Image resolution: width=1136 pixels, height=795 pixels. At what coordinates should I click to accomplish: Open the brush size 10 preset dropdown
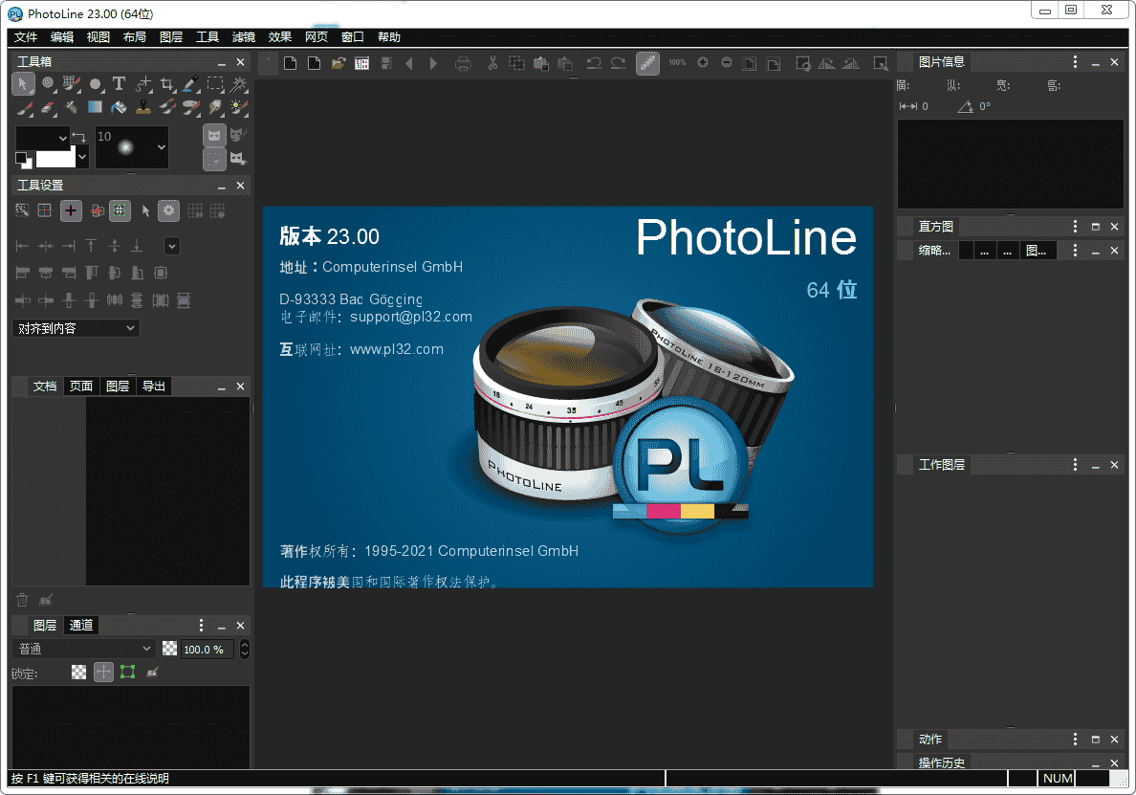162,147
